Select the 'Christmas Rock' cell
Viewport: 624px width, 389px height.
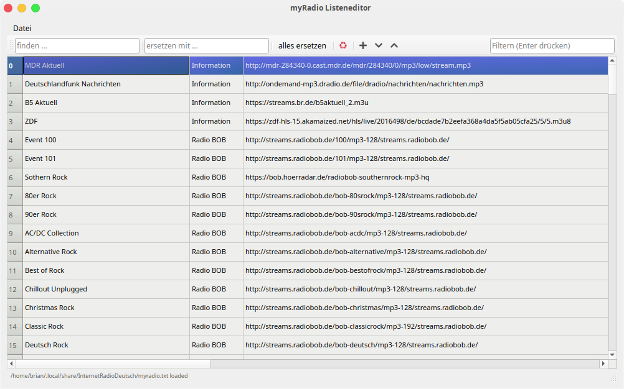pos(106,308)
